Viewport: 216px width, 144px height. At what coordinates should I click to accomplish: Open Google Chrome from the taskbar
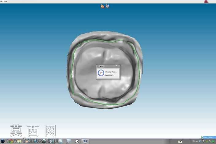tap(11, 141)
